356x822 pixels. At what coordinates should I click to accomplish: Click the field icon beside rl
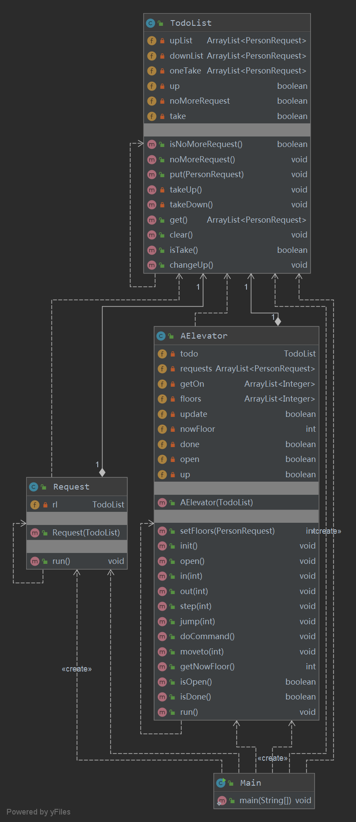35,505
